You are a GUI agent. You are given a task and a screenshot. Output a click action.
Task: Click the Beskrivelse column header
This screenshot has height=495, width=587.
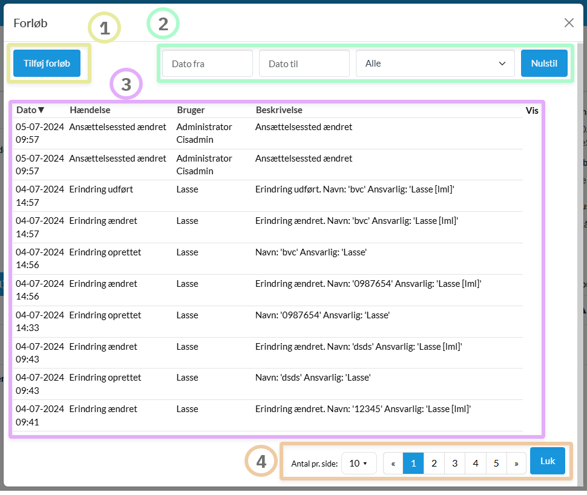coord(279,110)
